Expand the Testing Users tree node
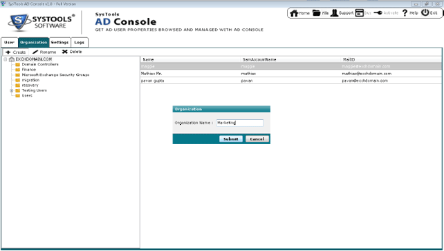Screen dimensions: 444x251 tap(12, 90)
